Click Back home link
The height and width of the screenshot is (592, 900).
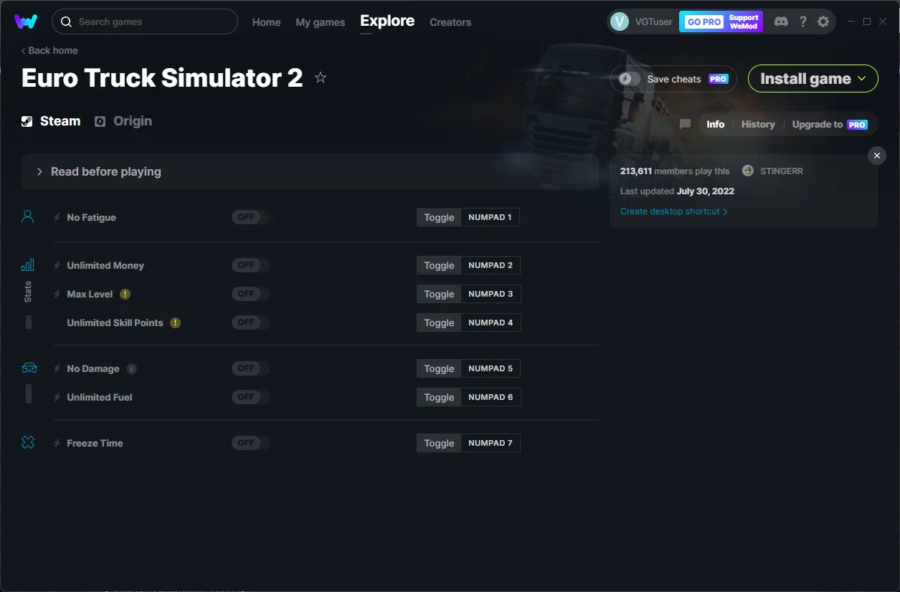(49, 50)
